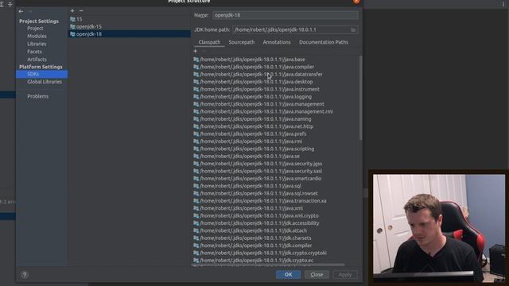Open Global Libraries page

coord(45,82)
